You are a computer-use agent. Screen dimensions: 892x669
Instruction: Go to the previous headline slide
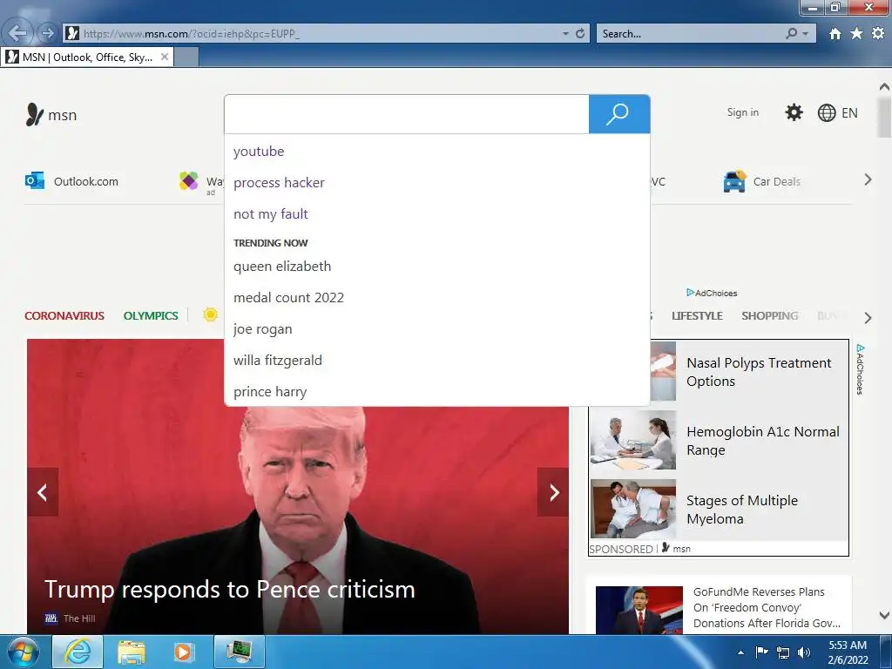click(42, 492)
